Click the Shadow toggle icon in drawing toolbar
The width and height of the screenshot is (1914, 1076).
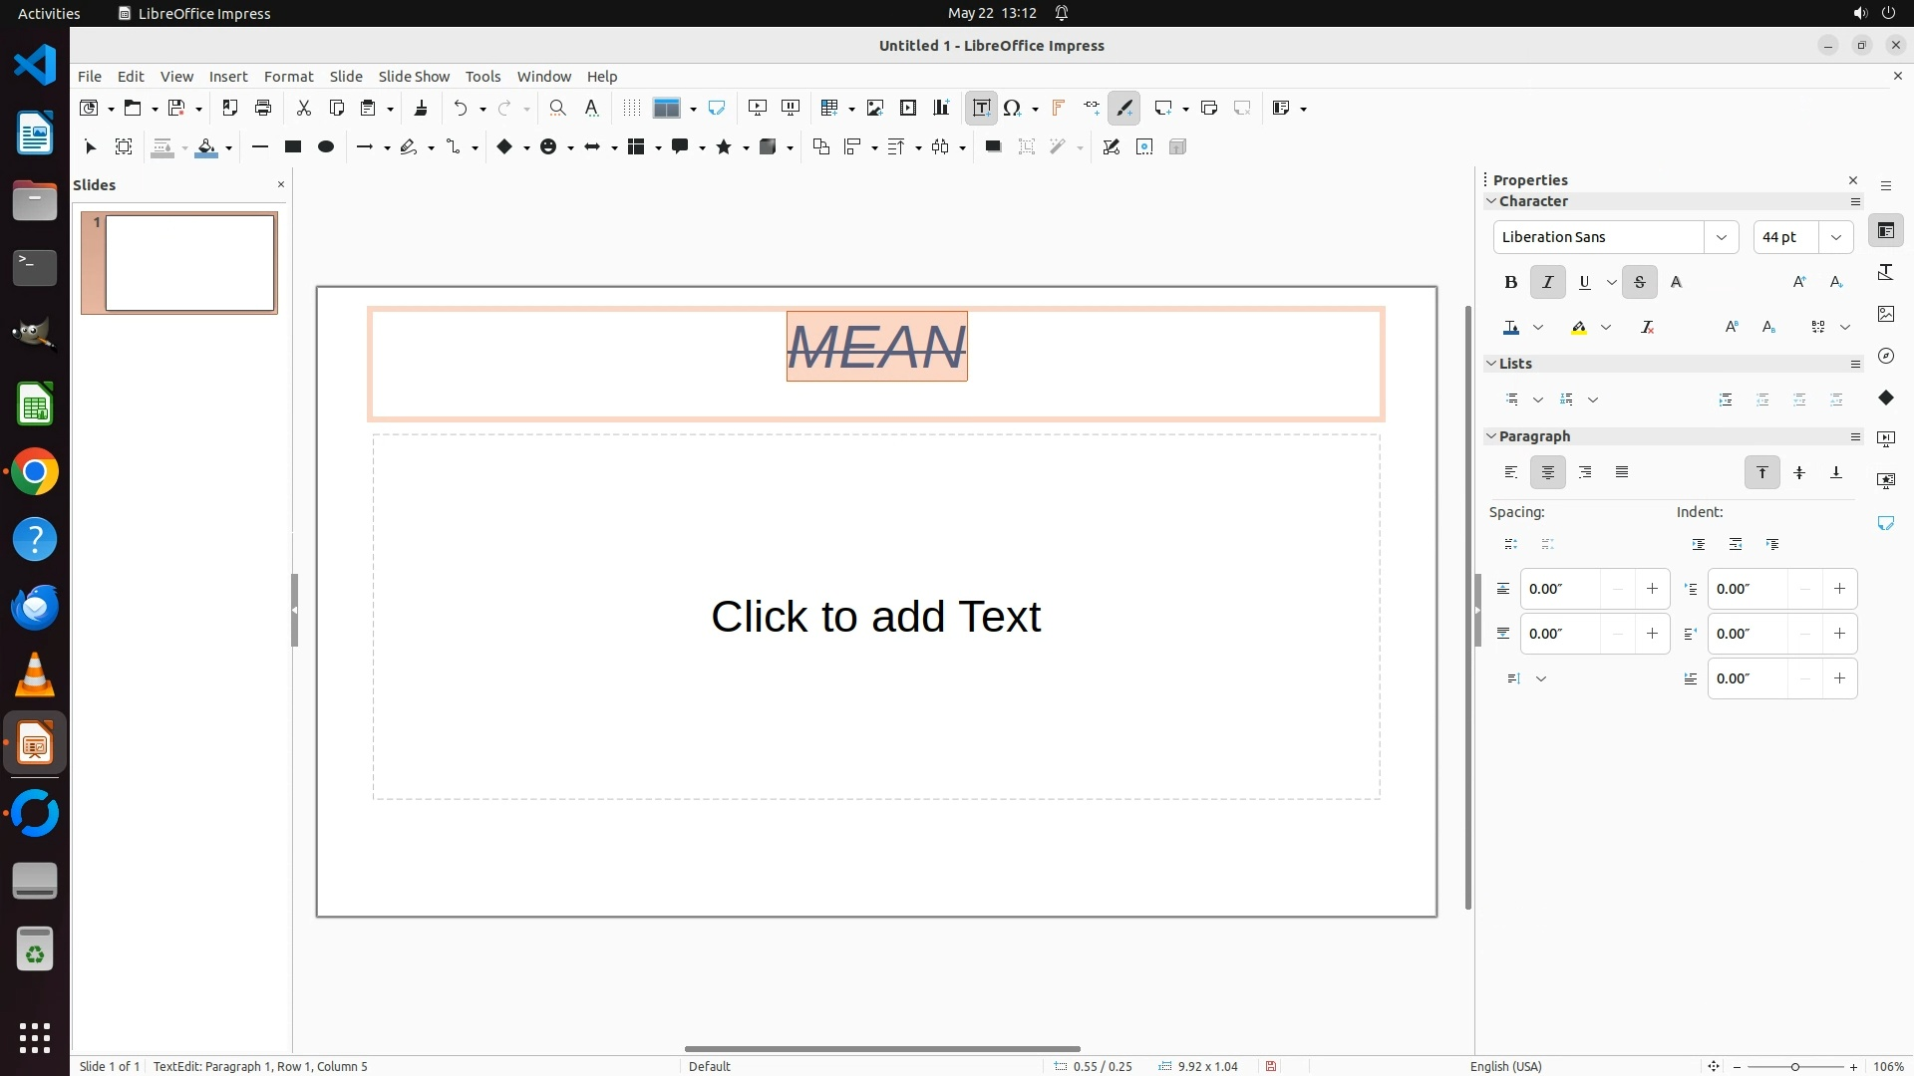coord(992,146)
